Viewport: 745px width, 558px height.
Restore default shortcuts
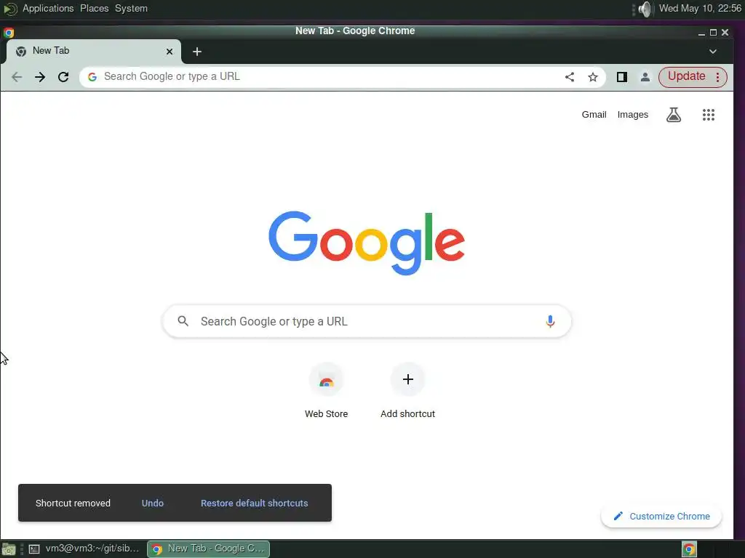click(x=254, y=503)
